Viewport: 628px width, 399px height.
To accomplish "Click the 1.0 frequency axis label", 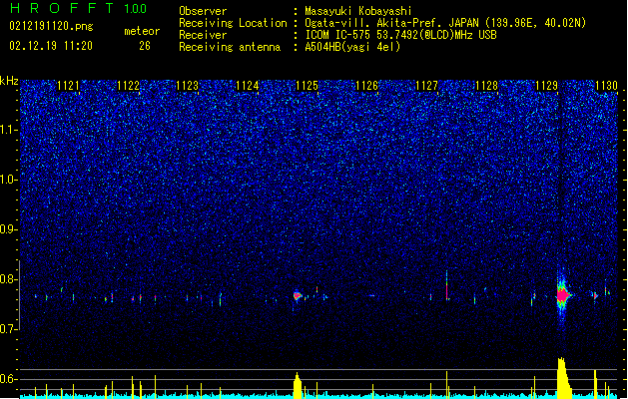I will [8, 180].
